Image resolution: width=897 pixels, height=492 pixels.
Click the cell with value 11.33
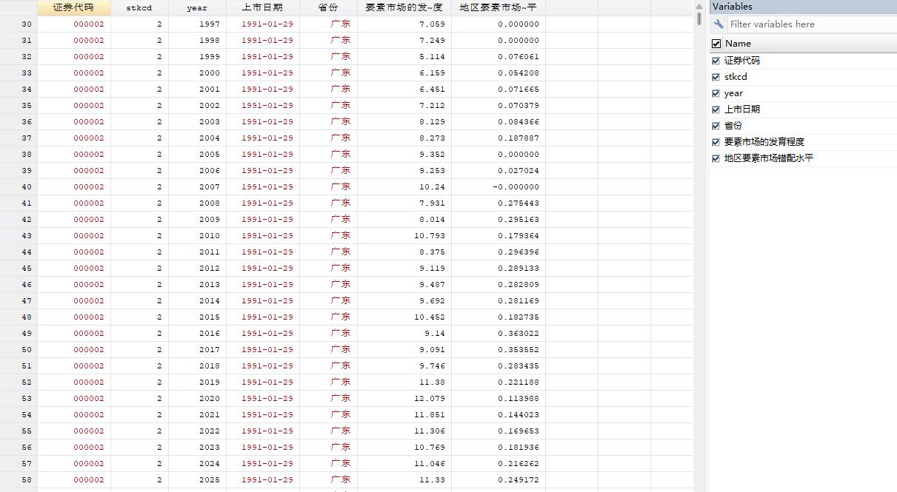click(404, 479)
